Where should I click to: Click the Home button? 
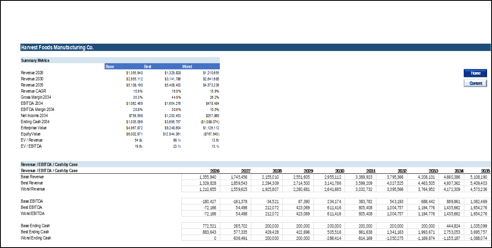tap(475, 73)
